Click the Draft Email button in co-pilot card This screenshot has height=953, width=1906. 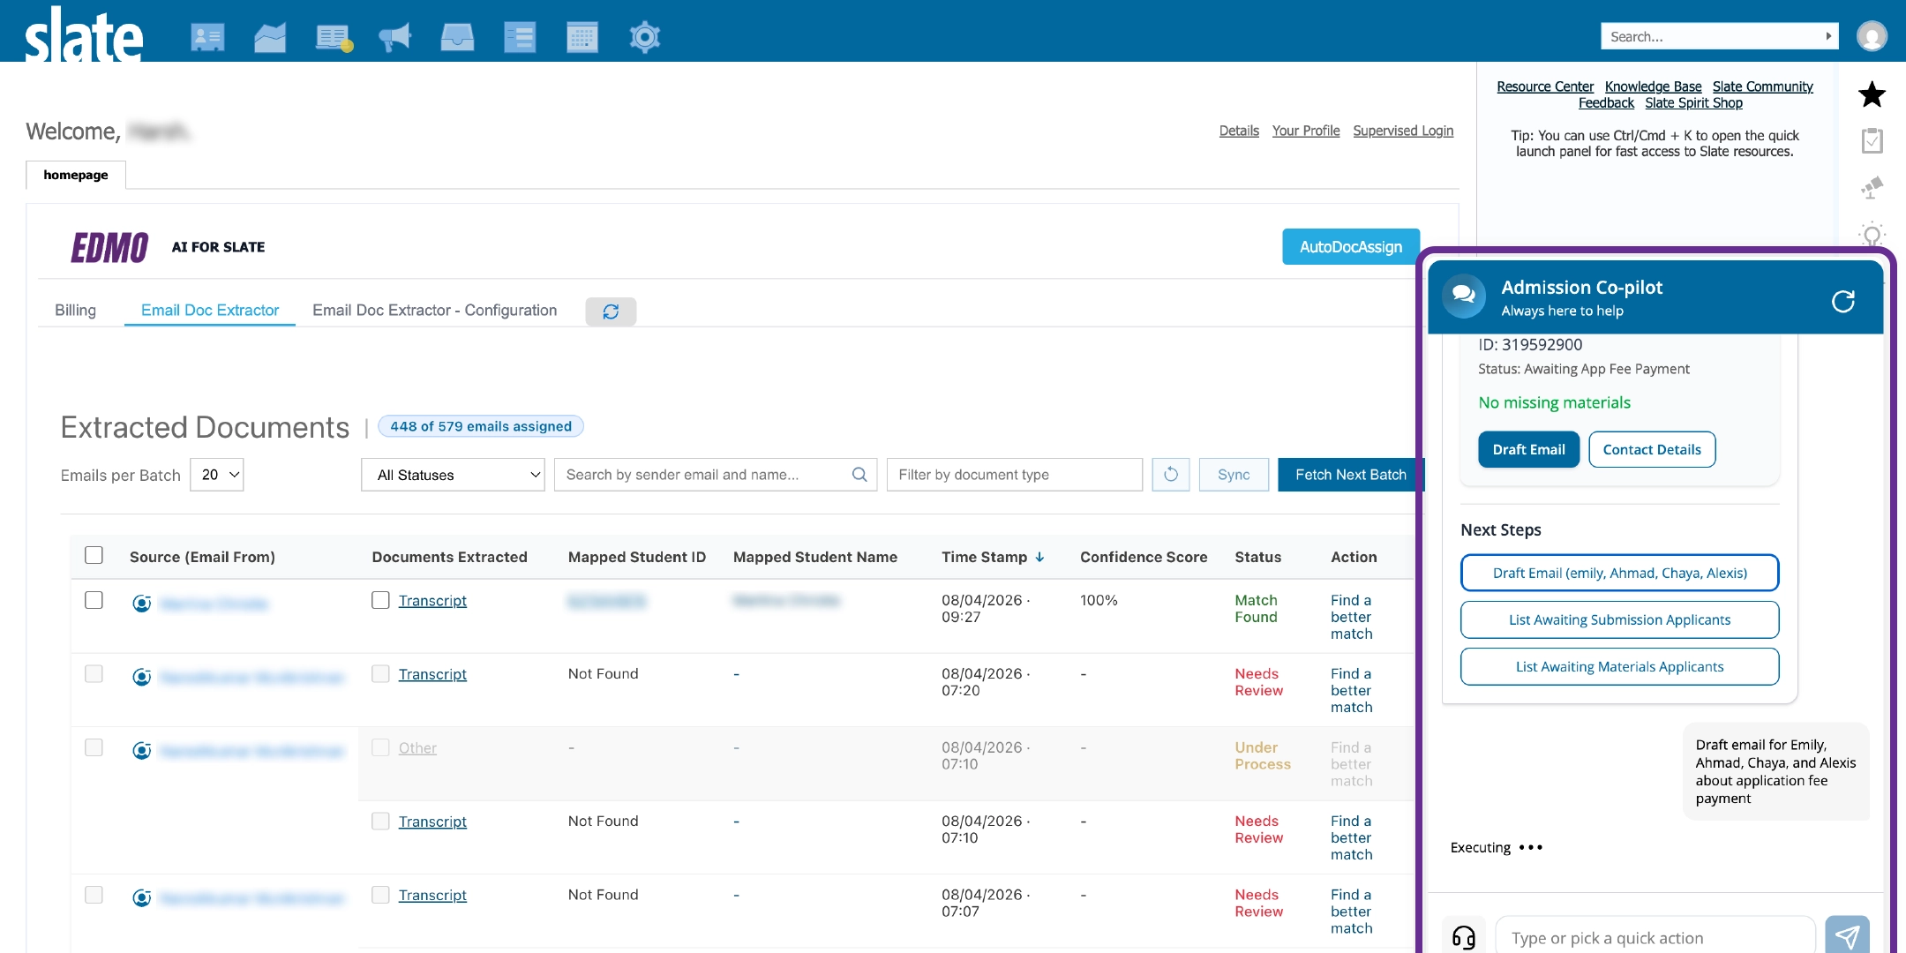1528,449
